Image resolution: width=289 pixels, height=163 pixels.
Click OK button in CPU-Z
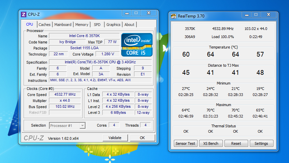[142, 138]
